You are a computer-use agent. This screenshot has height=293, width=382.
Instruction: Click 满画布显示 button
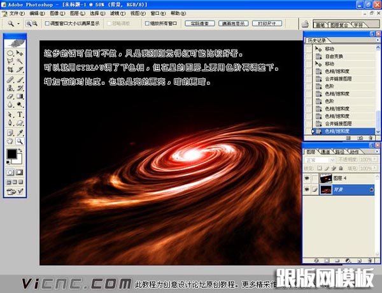(234, 24)
